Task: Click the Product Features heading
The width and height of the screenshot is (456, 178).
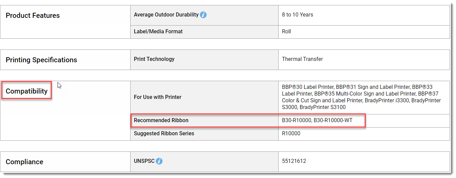Action: click(33, 15)
